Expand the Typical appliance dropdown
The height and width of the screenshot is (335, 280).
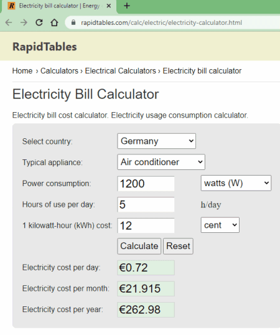point(161,162)
